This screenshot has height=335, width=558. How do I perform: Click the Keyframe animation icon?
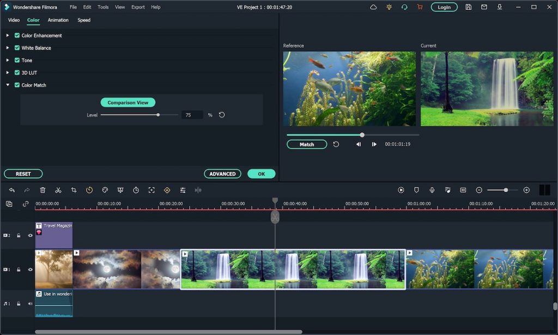168,190
